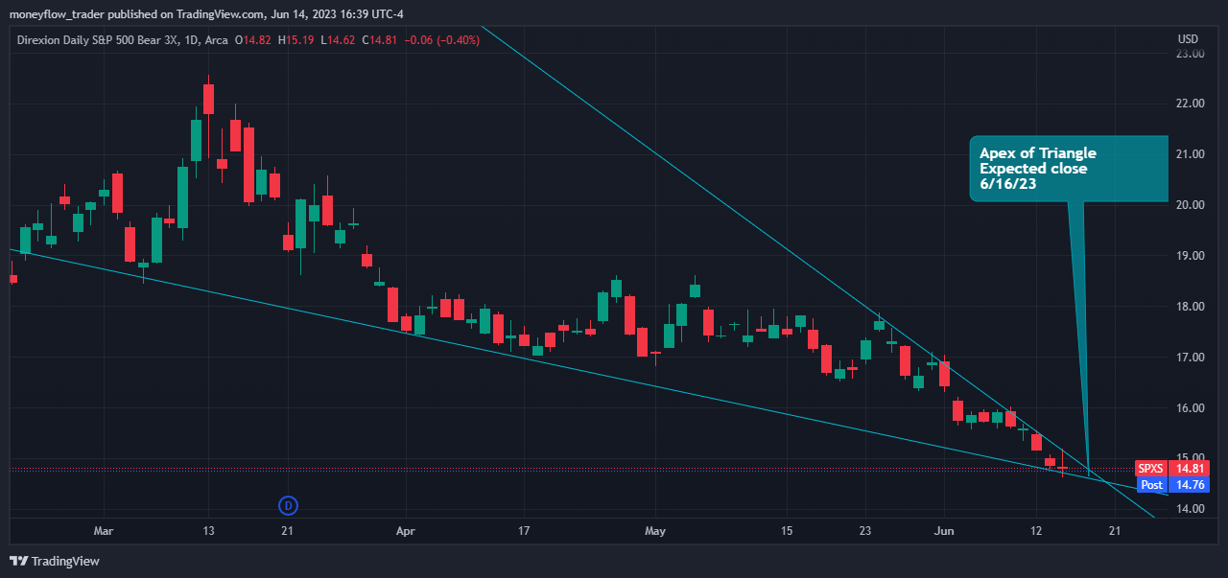The height and width of the screenshot is (578, 1228).
Task: Click the '13' date label on time axis
Action: pyautogui.click(x=208, y=530)
